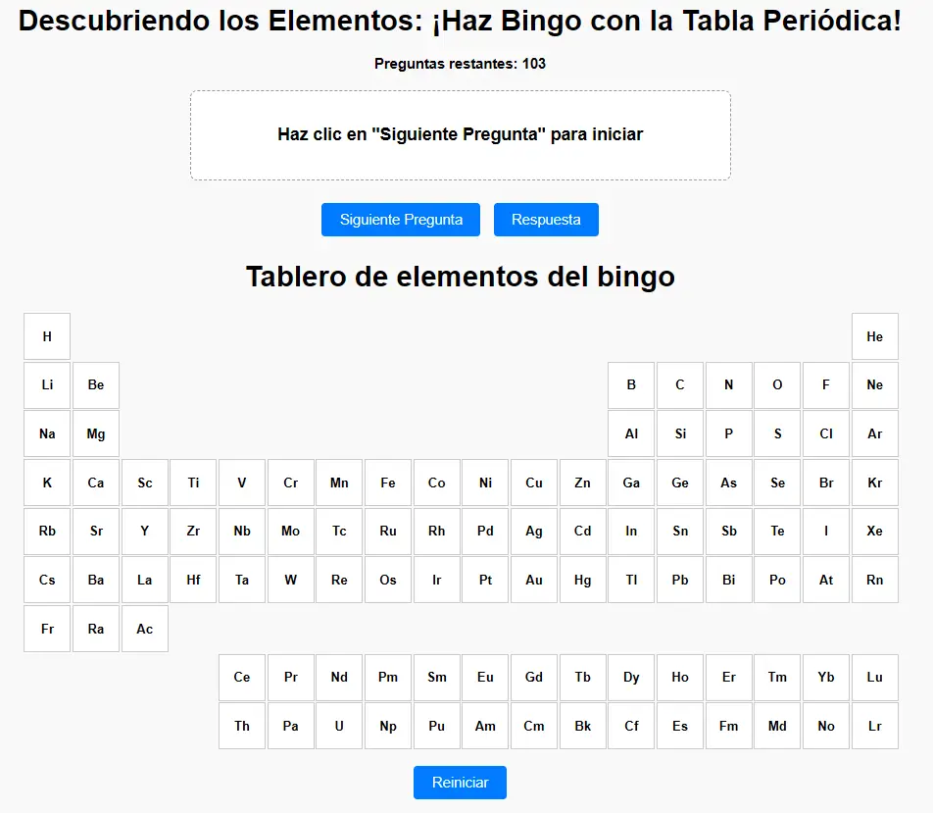Viewport: 933px width, 813px height.
Task: Click the Siguiente Pregunta button
Action: (401, 220)
